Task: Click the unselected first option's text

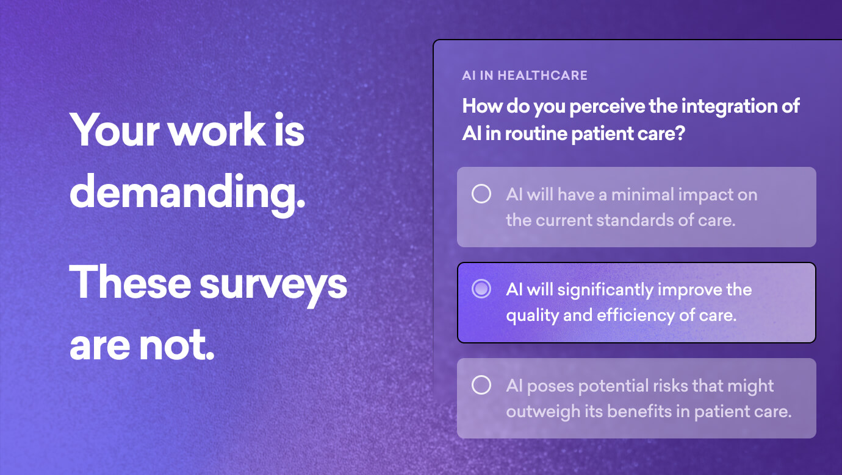Action: tap(631, 207)
